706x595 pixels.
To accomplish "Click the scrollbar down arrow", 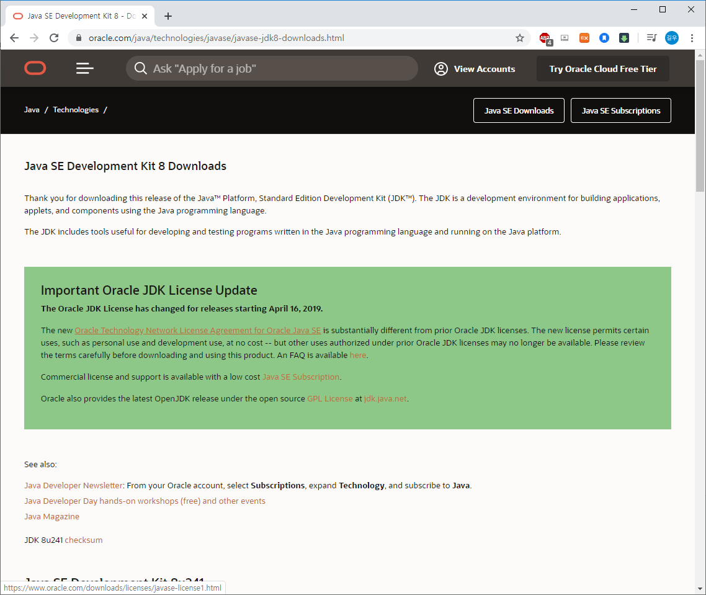I will pyautogui.click(x=700, y=588).
